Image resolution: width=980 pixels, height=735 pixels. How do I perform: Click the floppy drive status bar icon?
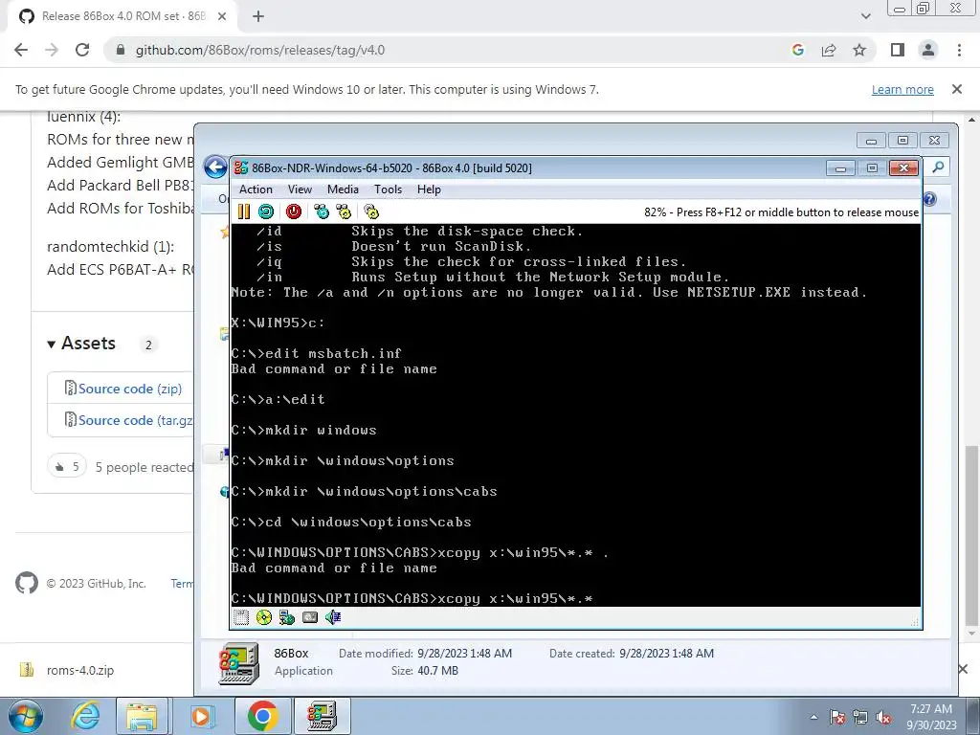241,617
